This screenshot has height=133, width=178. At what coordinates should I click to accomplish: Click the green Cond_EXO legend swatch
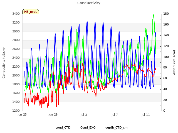(76, 128)
